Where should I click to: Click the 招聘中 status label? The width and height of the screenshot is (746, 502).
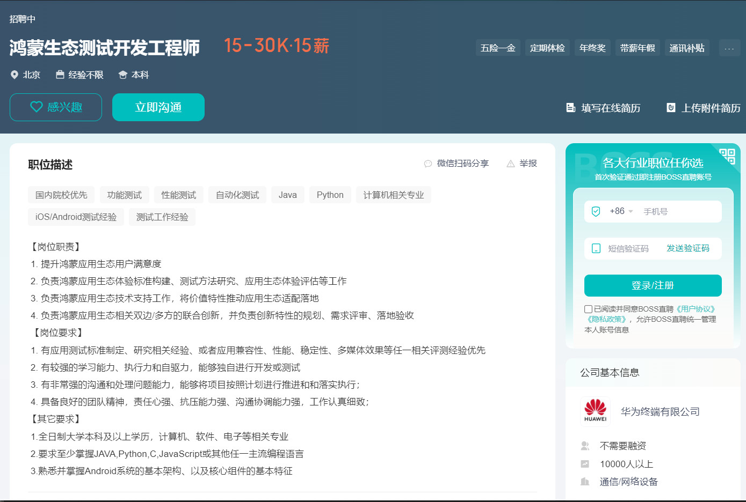23,19
